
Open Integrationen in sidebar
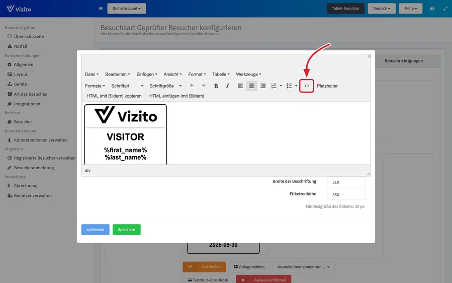tap(24, 104)
